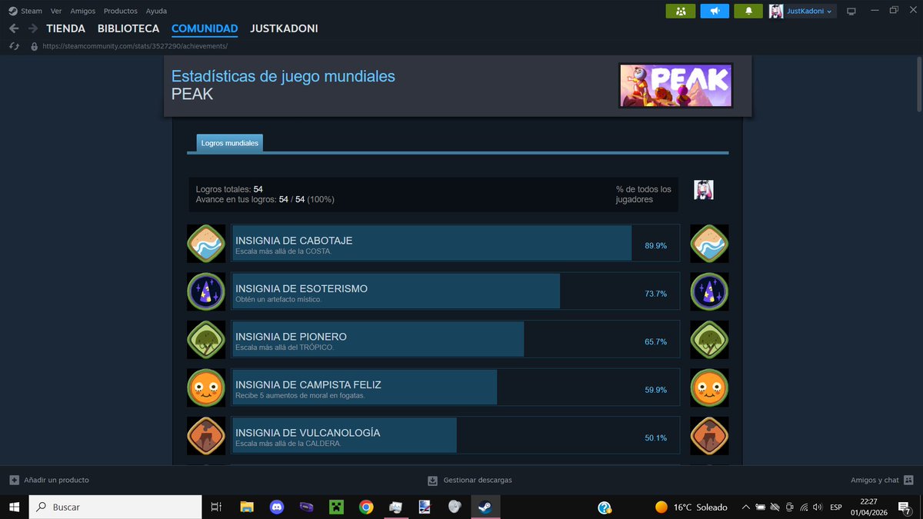Click the PEAK title text under the heading
Viewport: 923px width, 519px height.
(192, 94)
